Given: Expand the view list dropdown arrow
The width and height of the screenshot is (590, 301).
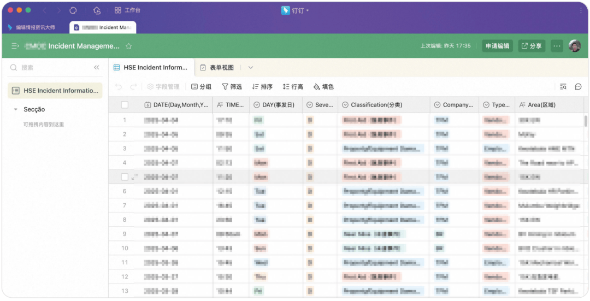Looking at the screenshot, I should point(251,68).
